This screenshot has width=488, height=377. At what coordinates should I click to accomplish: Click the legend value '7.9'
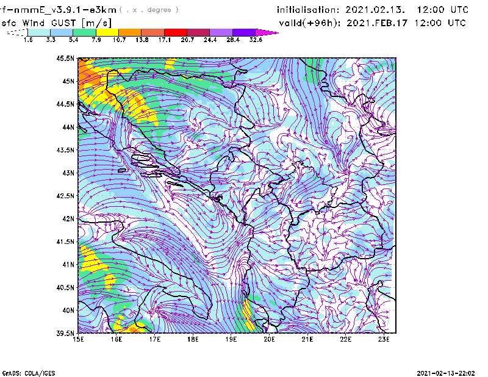[96, 40]
